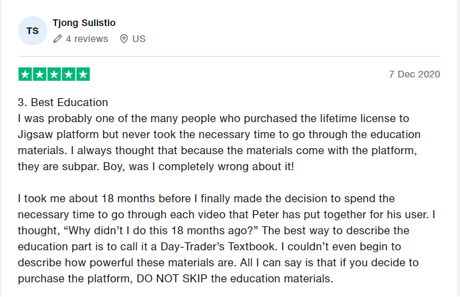Click the third green rating star

click(x=54, y=74)
